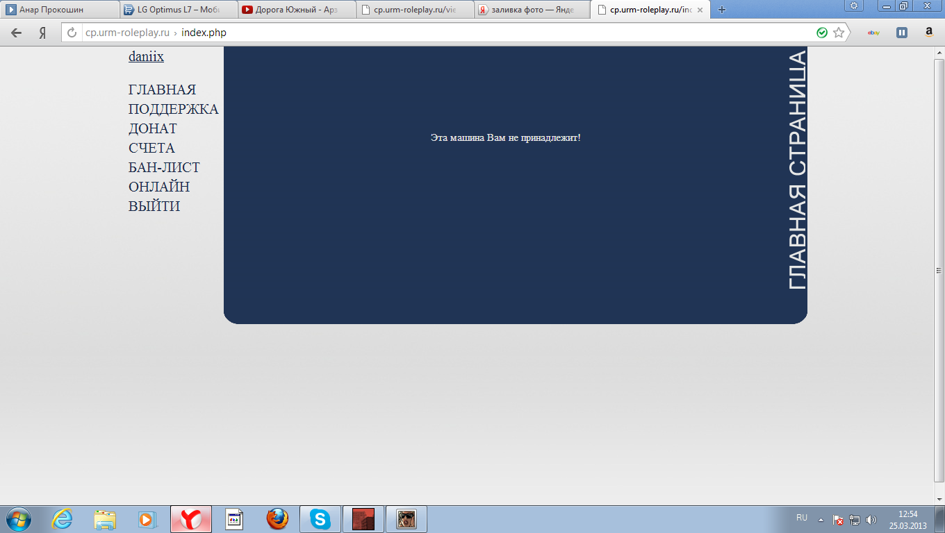Reload the page with the refresh icon
Viewport: 945px width, 533px height.
72,33
